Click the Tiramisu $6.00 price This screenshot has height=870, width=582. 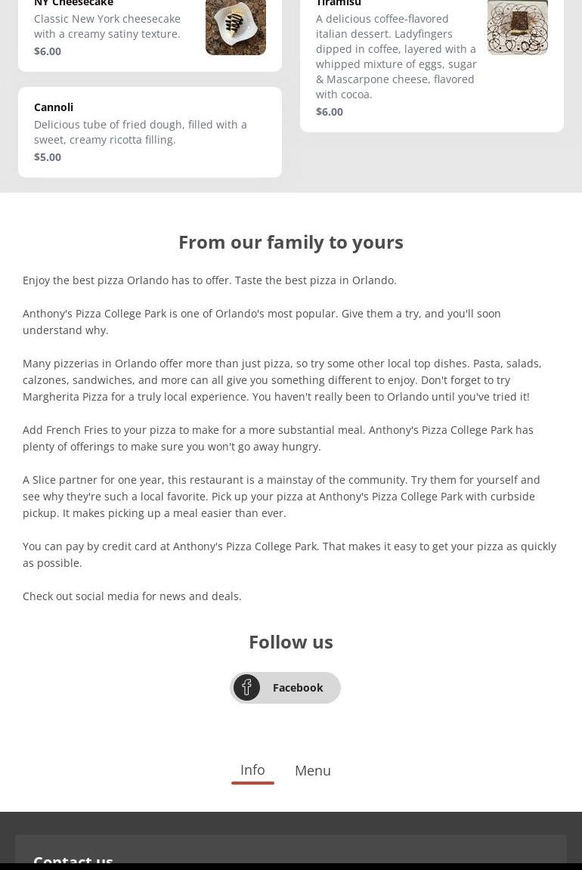(330, 111)
